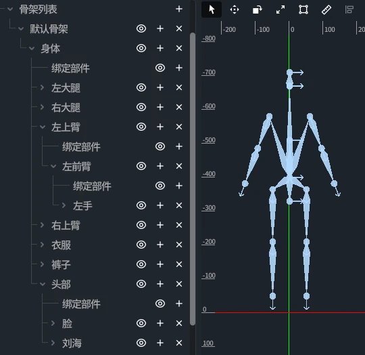Image resolution: width=365 pixels, height=355 pixels.
Task: Collapse the 身体 node
Action: 32,48
